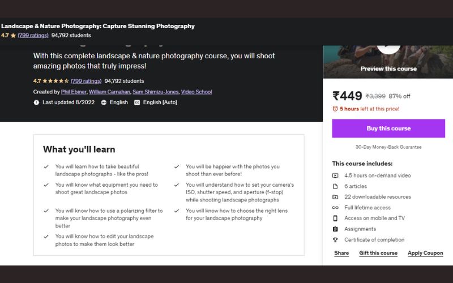Click Apply Coupon link
The image size is (453, 283).
(x=425, y=253)
